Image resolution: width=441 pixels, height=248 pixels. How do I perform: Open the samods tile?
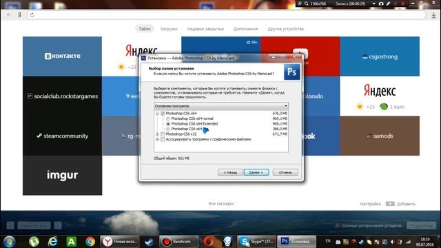click(x=380, y=136)
